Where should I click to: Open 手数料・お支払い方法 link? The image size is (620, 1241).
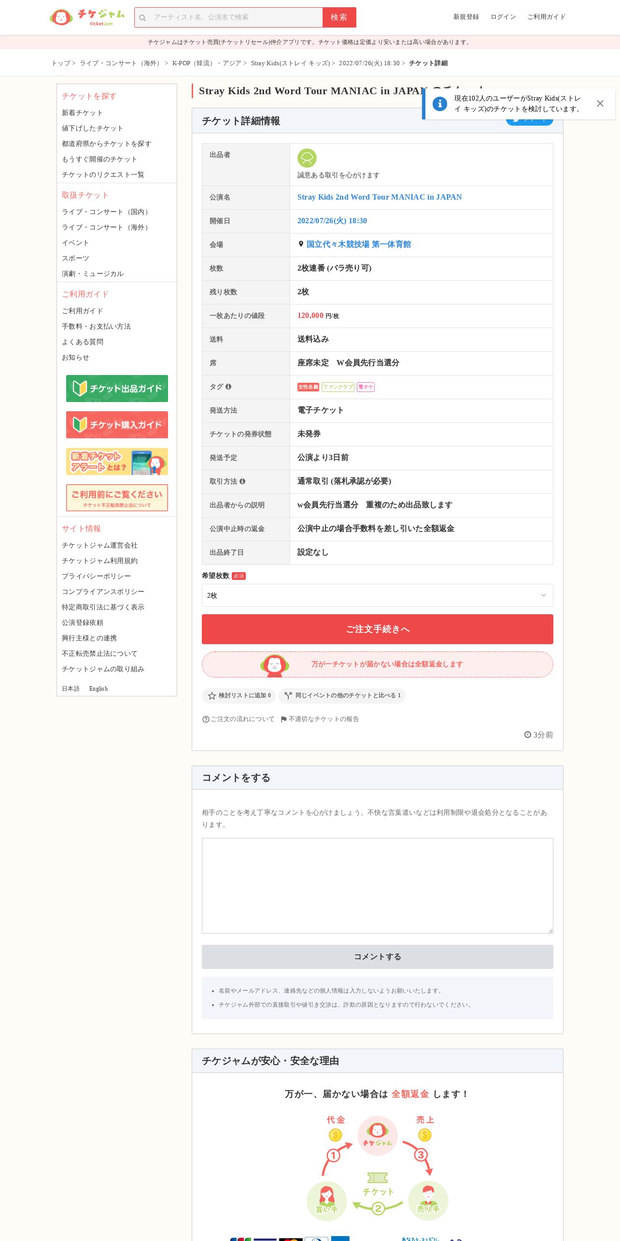(96, 326)
